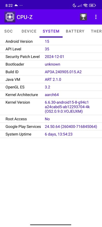Tap the Android Version row

point(51,41)
